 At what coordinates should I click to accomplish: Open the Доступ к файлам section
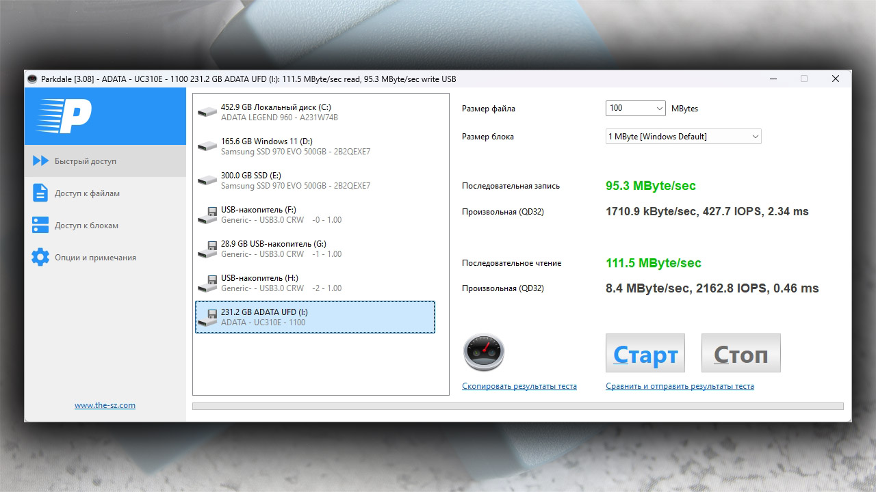105,193
